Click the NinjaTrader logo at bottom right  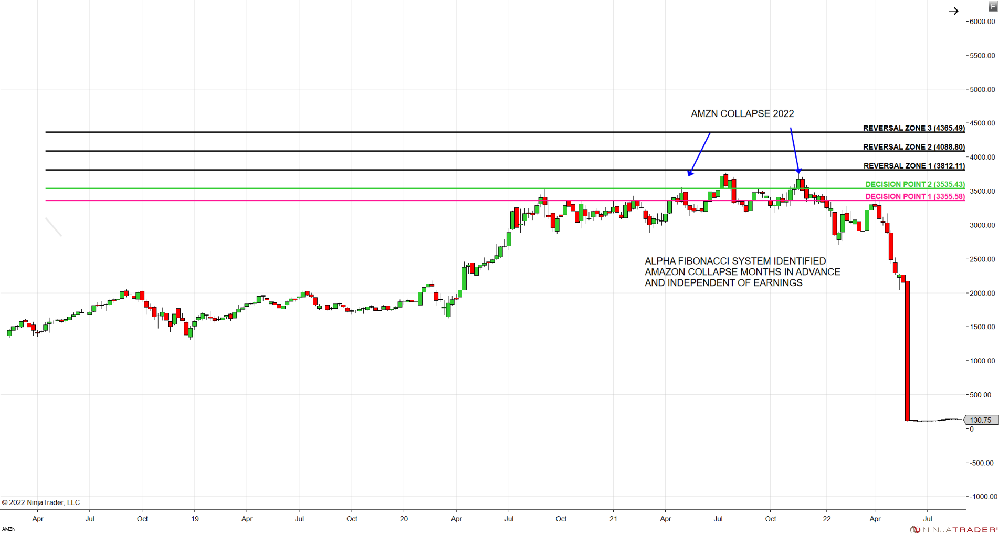(954, 529)
